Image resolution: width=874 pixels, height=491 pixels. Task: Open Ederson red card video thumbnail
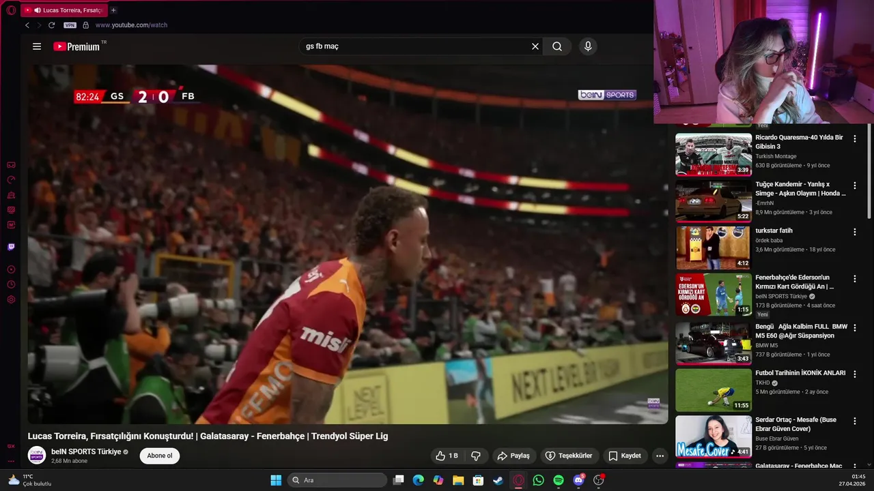tap(714, 295)
